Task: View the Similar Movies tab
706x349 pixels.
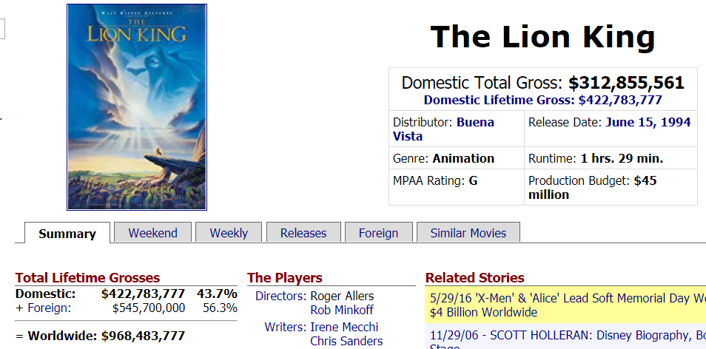Action: (x=468, y=232)
